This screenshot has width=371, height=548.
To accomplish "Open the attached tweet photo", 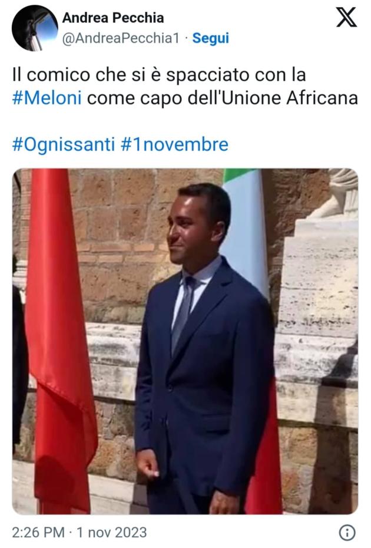I will 185,341.
